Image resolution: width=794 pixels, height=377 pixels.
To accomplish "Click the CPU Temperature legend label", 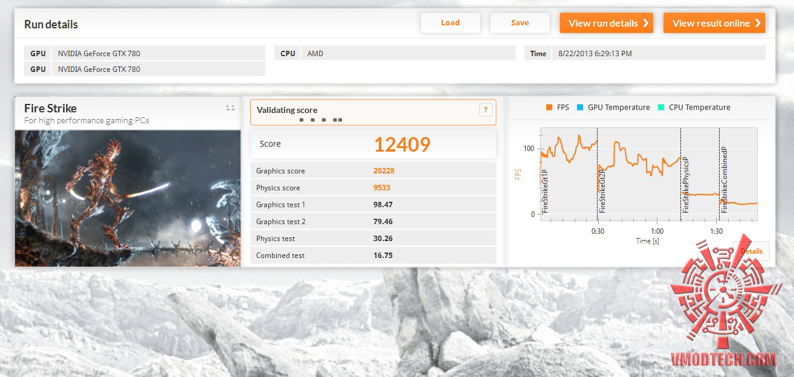I will tap(699, 108).
